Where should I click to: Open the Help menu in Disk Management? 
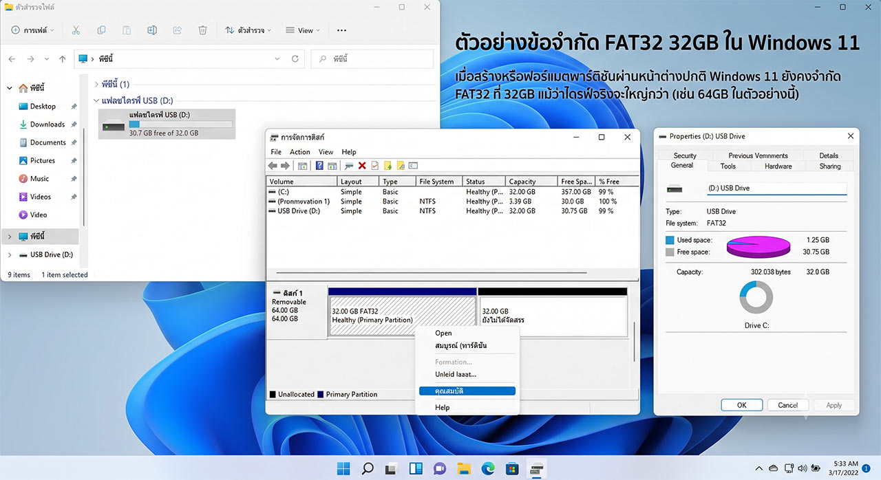(x=349, y=152)
